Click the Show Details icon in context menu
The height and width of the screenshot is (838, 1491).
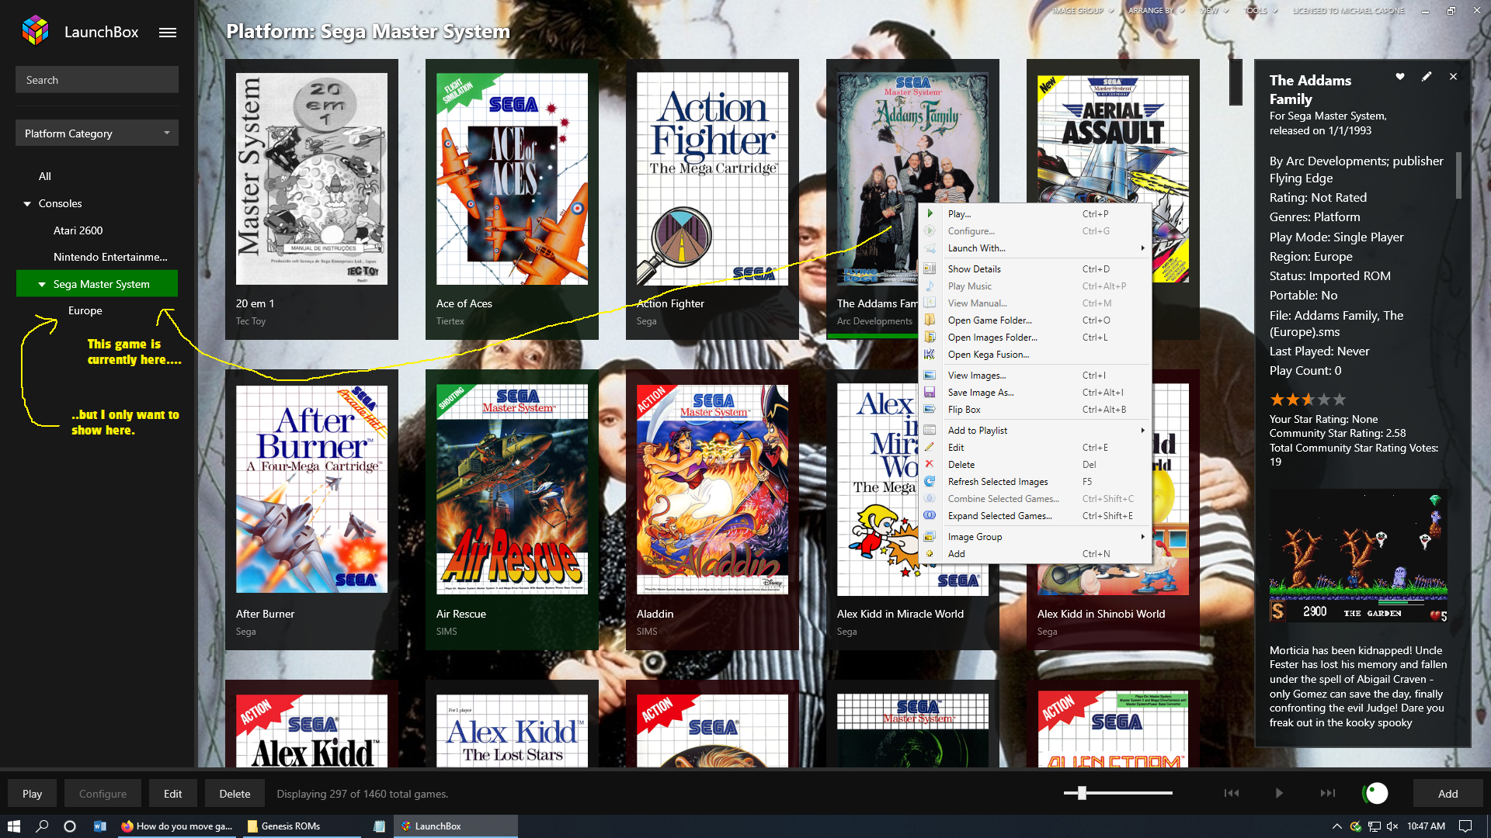click(930, 268)
